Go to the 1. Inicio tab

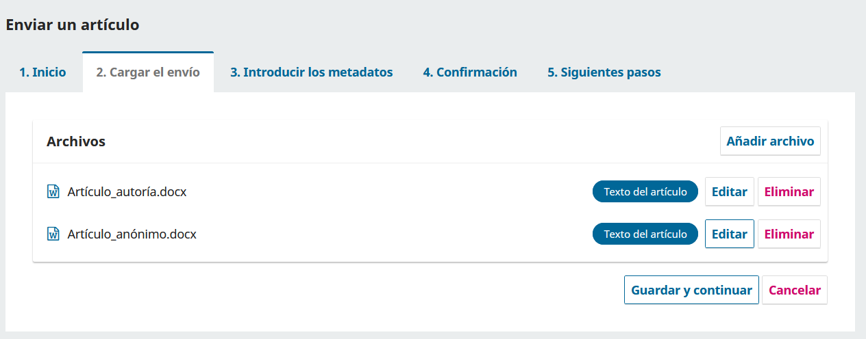(42, 72)
